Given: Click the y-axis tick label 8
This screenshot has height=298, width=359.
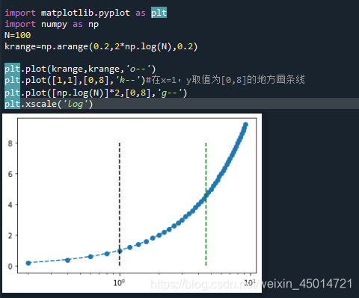Looking at the screenshot, I should tap(10, 143).
